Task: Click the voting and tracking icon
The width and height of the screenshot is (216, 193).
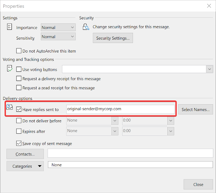Action: click(10, 68)
